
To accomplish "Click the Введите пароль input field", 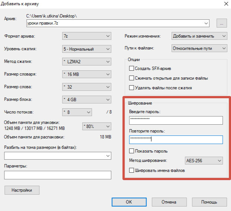I will click(x=176, y=120).
